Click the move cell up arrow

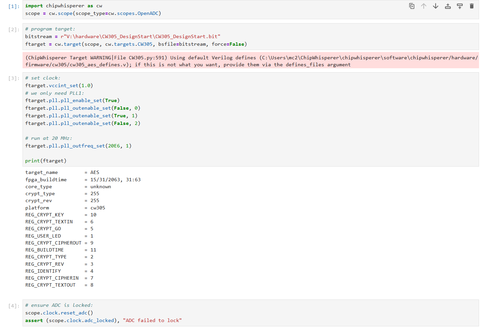click(424, 6)
